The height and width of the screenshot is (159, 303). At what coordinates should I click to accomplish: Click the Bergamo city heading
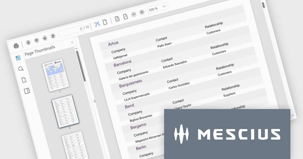coord(138,126)
